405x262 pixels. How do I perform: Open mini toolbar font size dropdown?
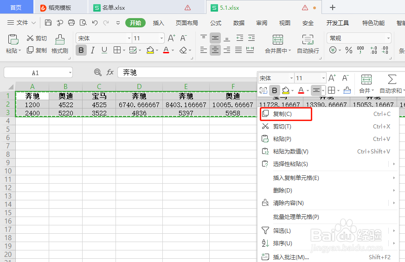click(323, 78)
